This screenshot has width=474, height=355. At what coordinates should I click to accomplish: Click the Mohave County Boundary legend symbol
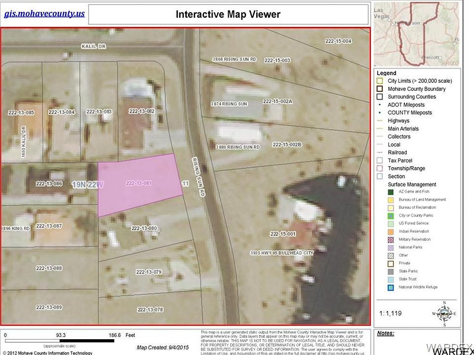(x=379, y=89)
